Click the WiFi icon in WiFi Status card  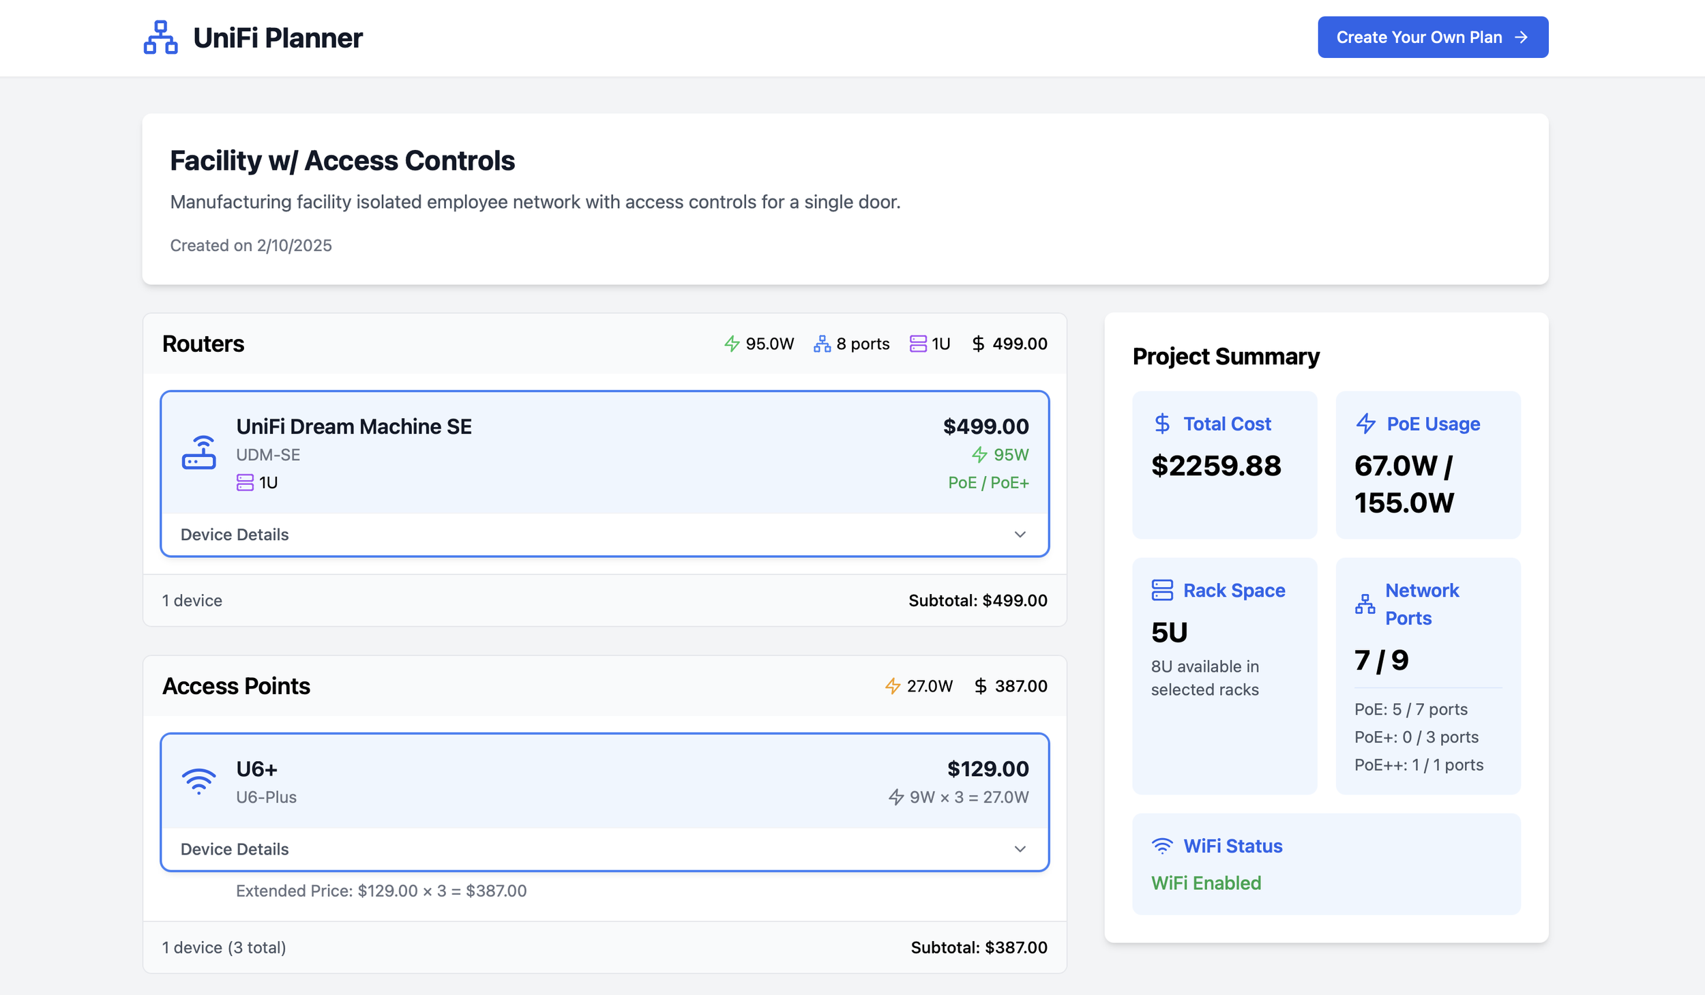point(1162,846)
